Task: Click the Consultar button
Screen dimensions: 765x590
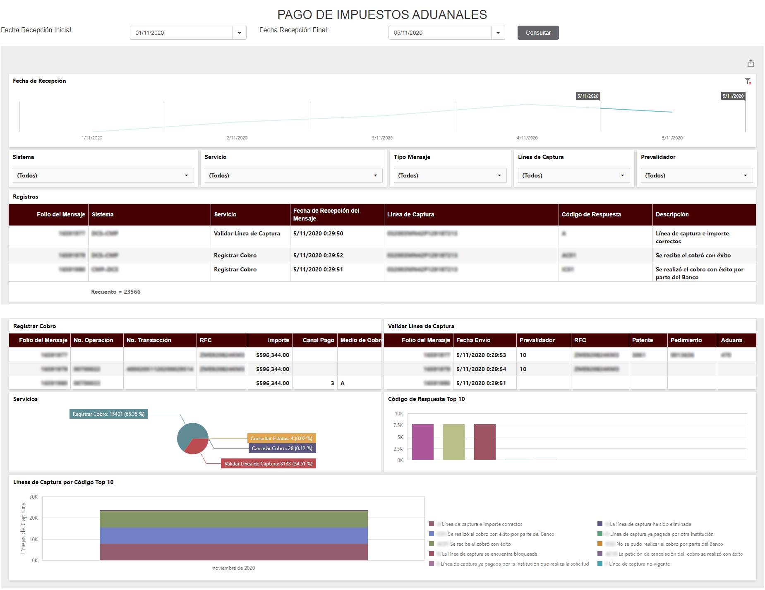Action: 538,33
